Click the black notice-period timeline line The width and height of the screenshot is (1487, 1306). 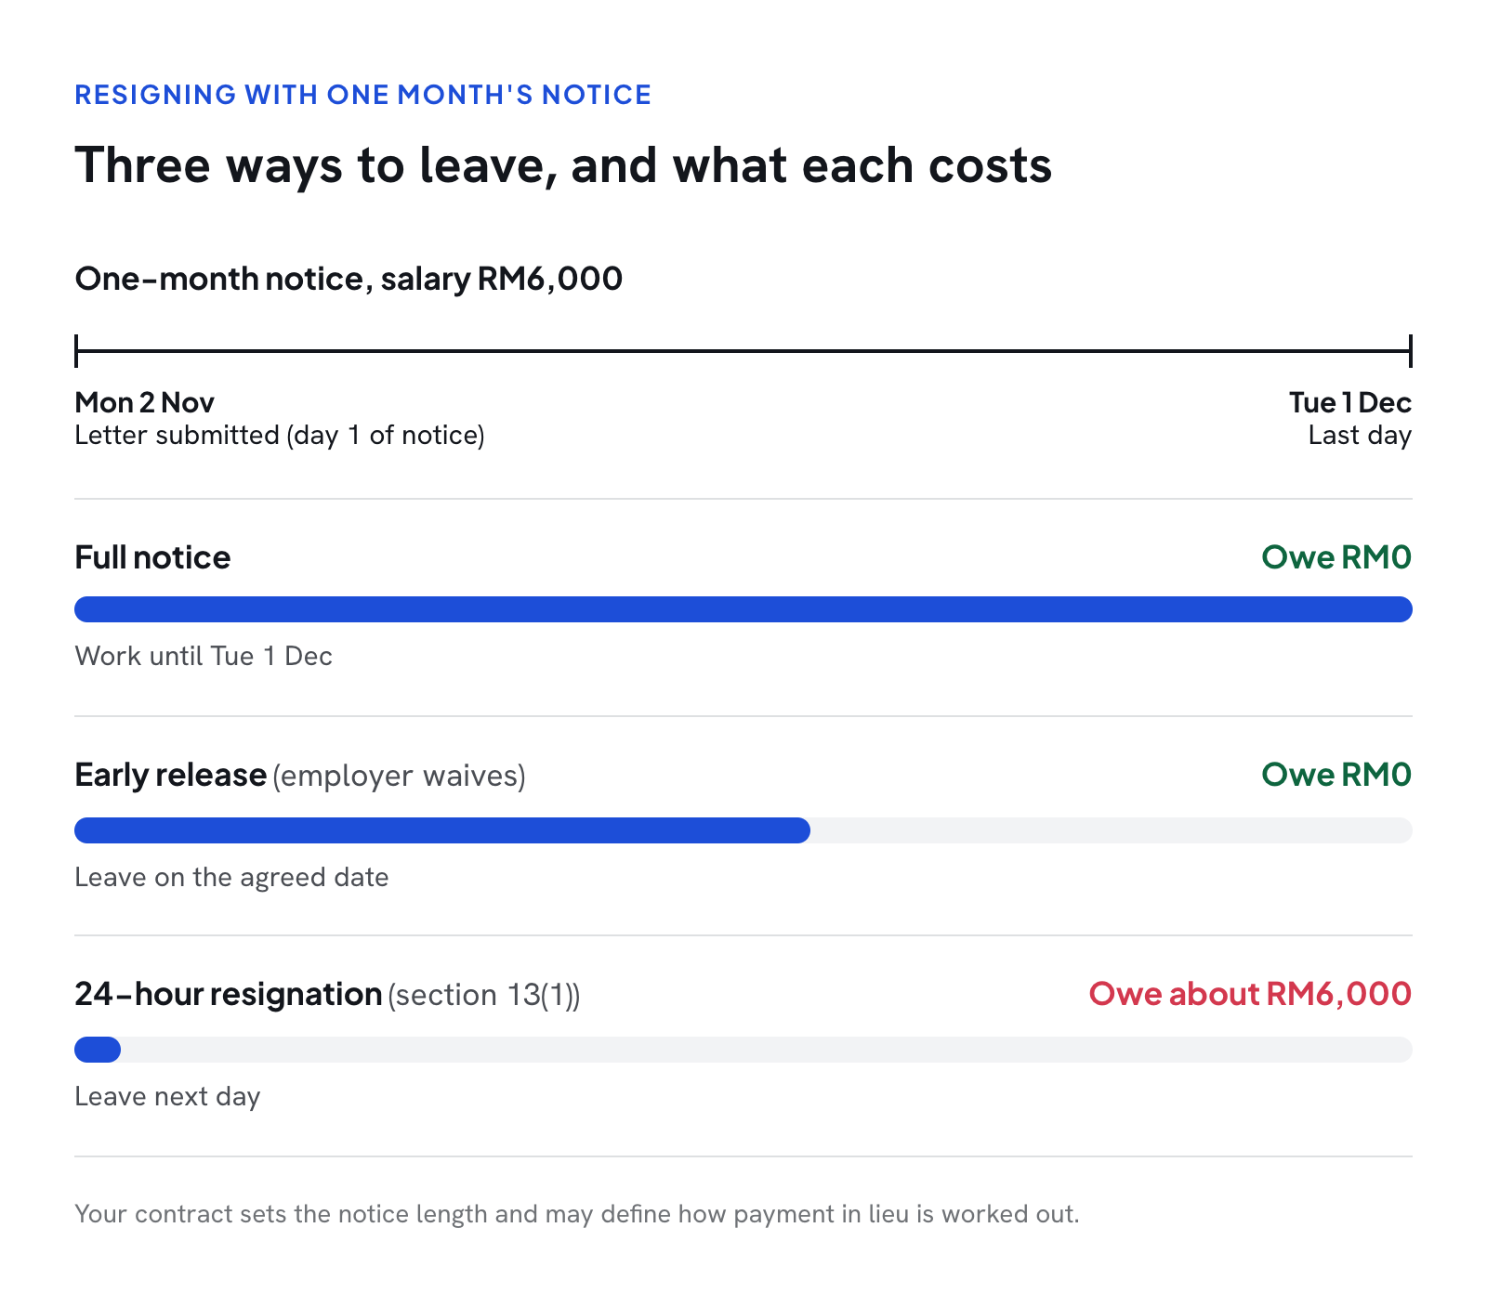(x=743, y=351)
